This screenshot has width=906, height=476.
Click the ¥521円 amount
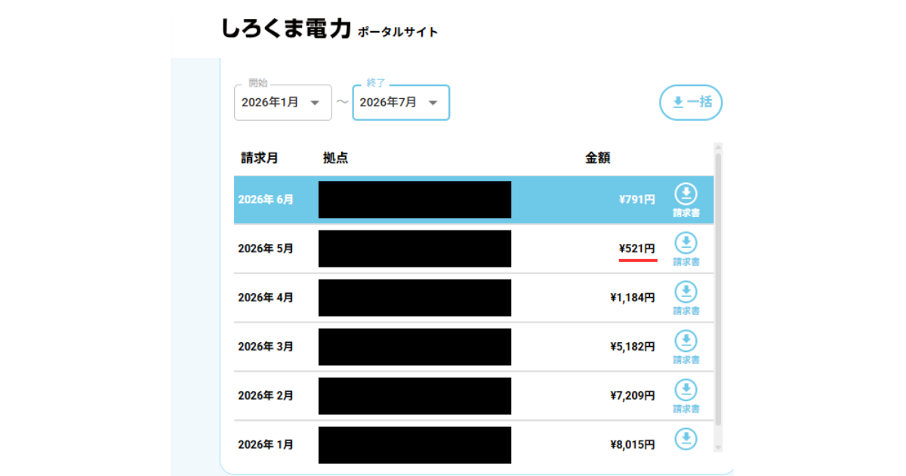[636, 249]
